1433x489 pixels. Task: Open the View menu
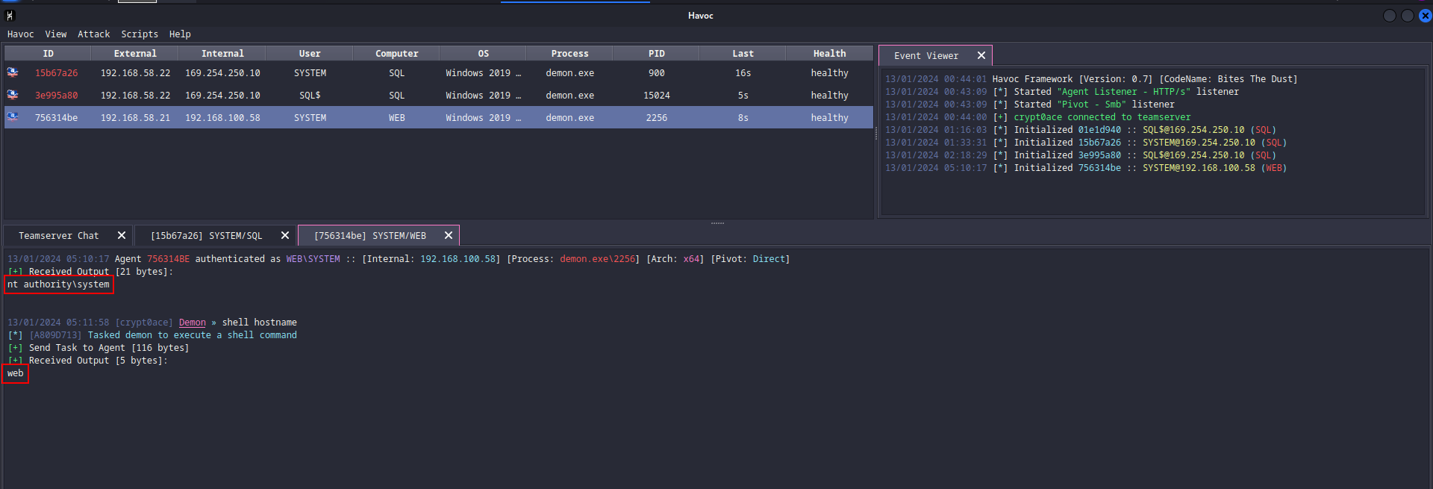56,34
